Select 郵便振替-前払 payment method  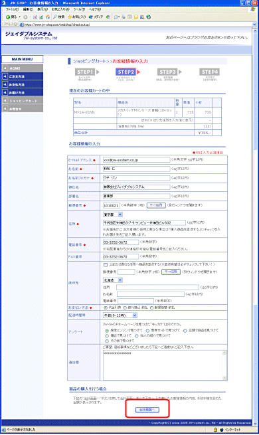151,307
